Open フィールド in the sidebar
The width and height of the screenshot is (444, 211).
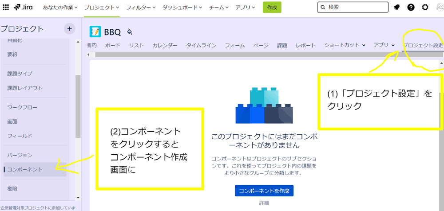(x=20, y=136)
